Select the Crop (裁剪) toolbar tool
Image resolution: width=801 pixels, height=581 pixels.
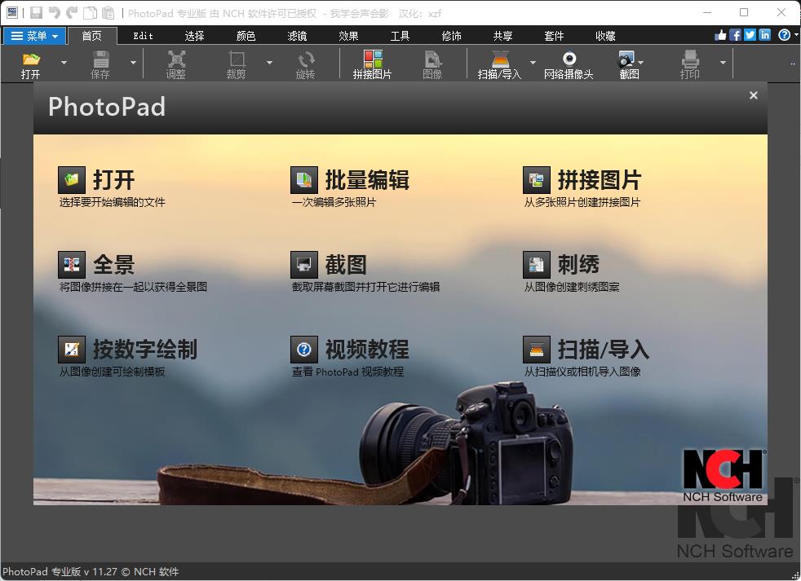pyautogui.click(x=237, y=59)
